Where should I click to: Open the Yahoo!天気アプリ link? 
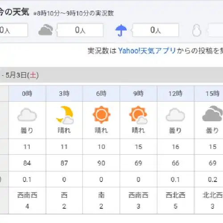click(147, 51)
